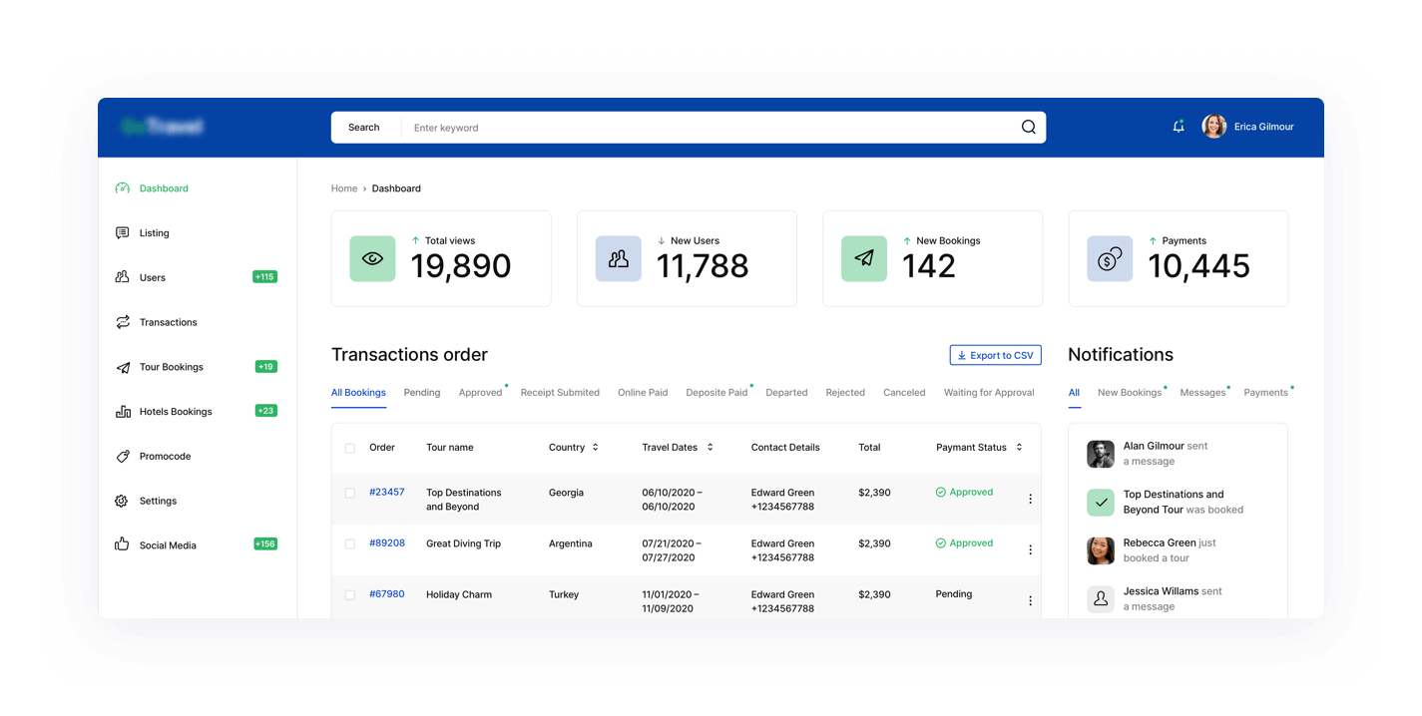Click the Export to CSV button
This screenshot has height=716, width=1422.
pyautogui.click(x=995, y=355)
